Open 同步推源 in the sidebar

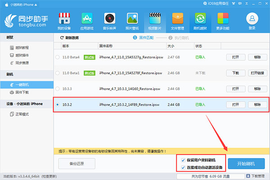point(19,63)
